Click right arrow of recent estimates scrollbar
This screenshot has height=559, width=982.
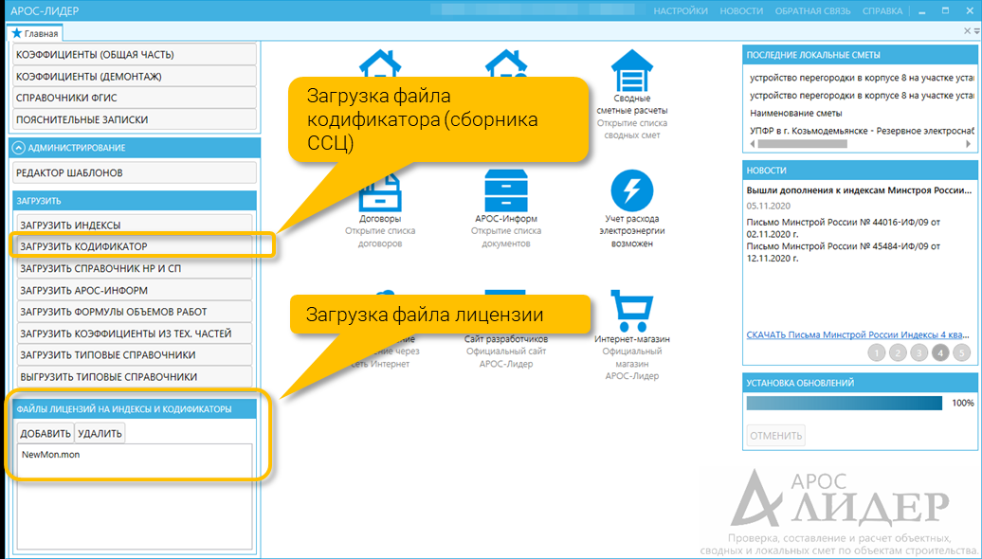(968, 144)
